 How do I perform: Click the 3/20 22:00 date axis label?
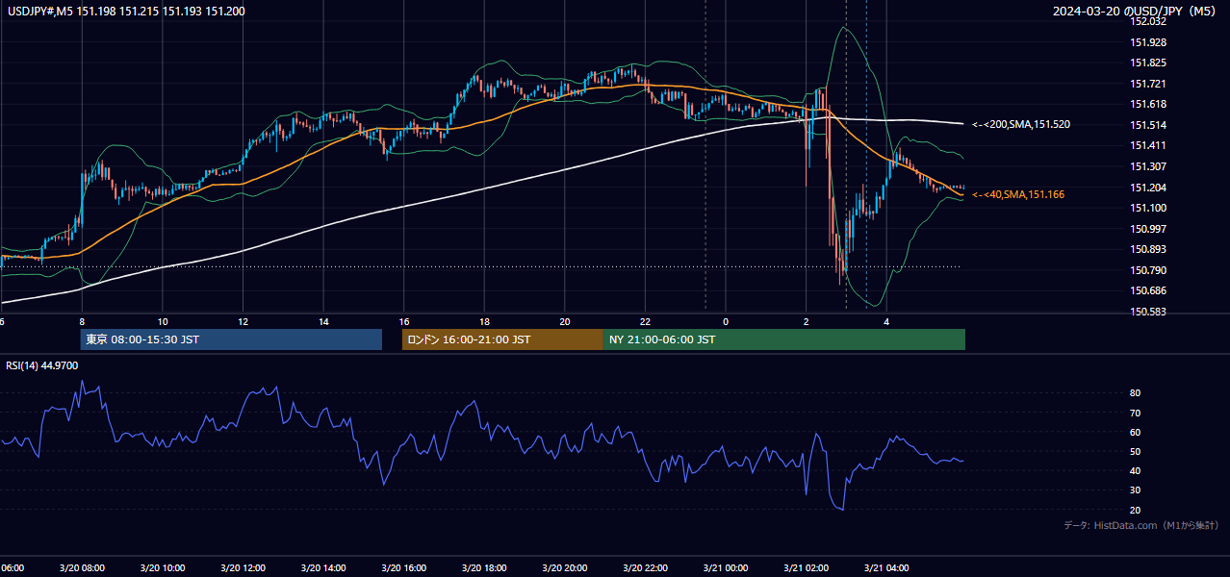[645, 568]
